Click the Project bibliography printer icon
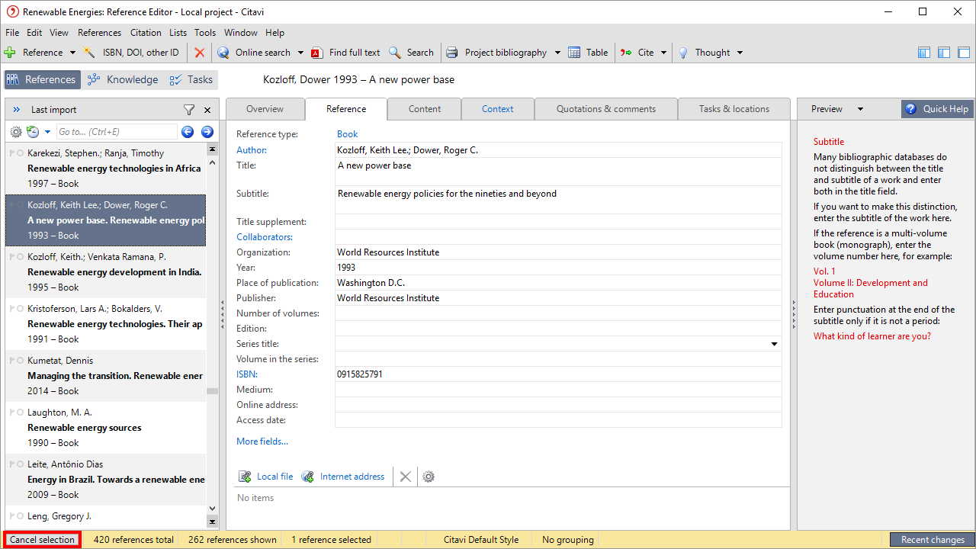Viewport: 976px width, 549px height. click(452, 53)
